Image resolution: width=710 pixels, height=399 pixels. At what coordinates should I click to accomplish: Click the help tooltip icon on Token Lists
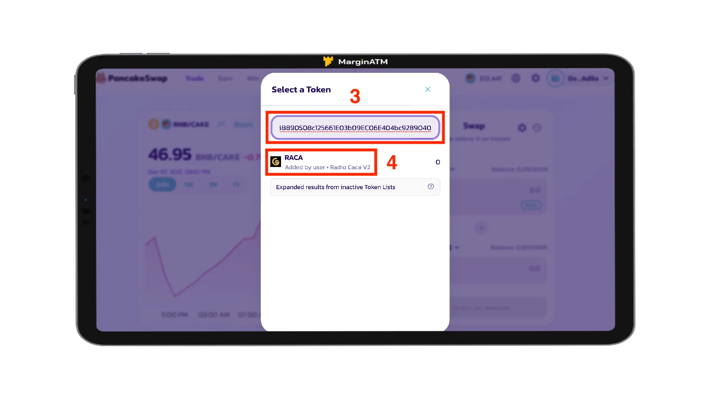[x=430, y=187]
